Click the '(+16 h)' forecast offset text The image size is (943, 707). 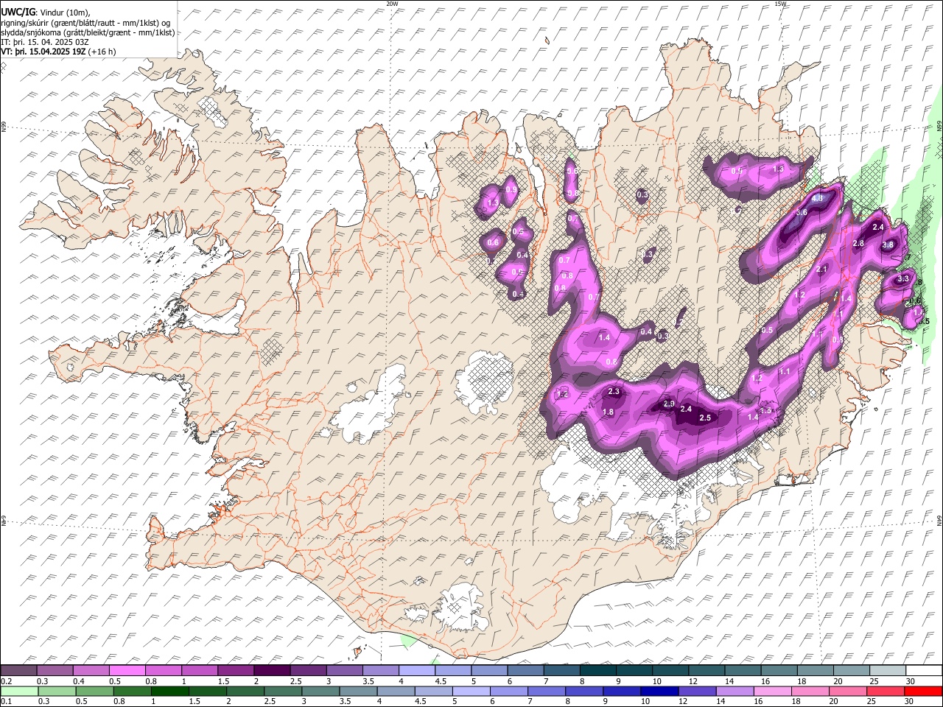pos(102,52)
